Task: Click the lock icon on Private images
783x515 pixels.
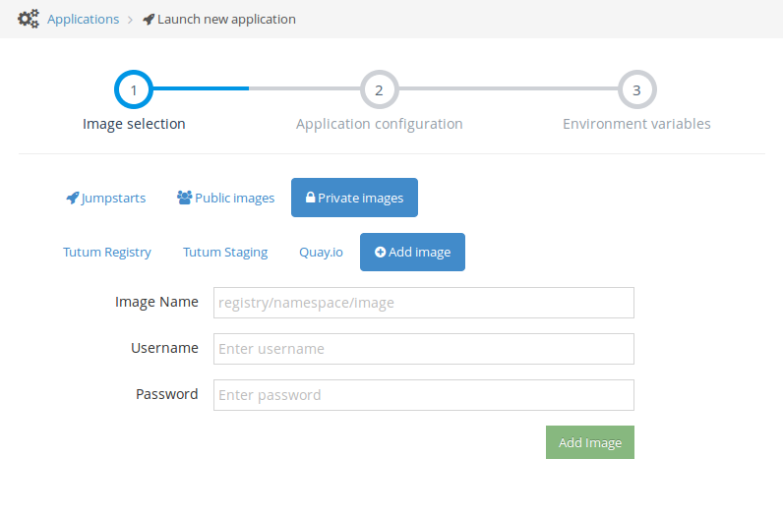Action: (x=310, y=198)
